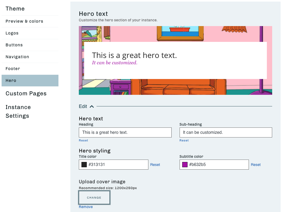Image resolution: width=283 pixels, height=212 pixels.
Task: Reset the Sub-heading text
Action: (x=184, y=140)
